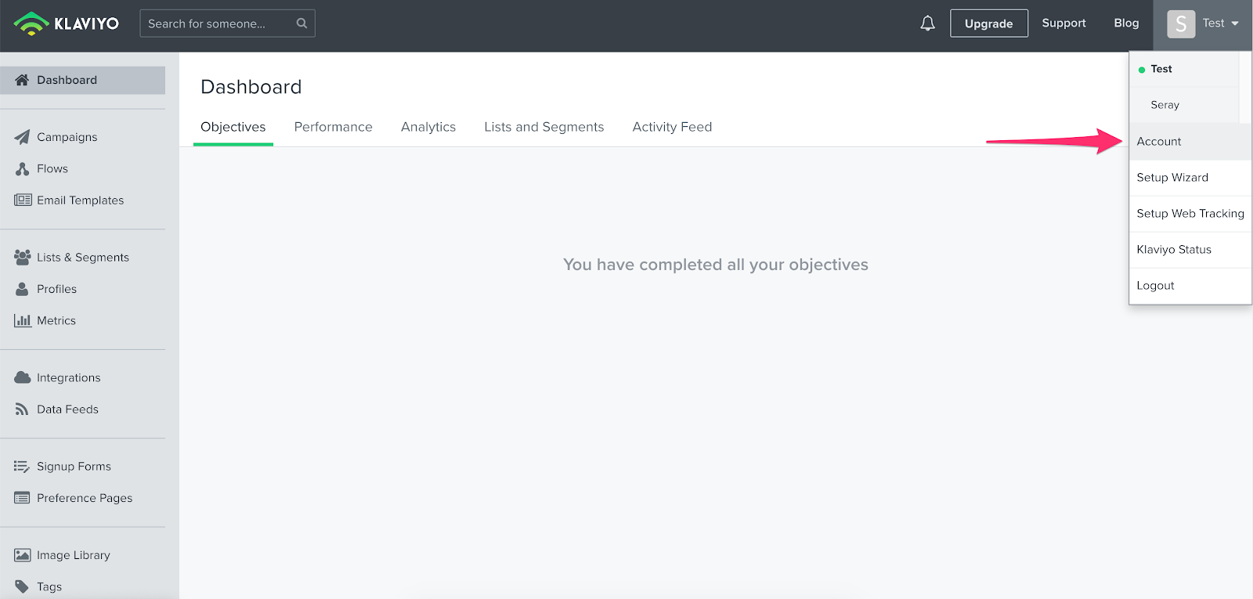Click the notifications bell icon
1253x599 pixels.
tap(927, 23)
